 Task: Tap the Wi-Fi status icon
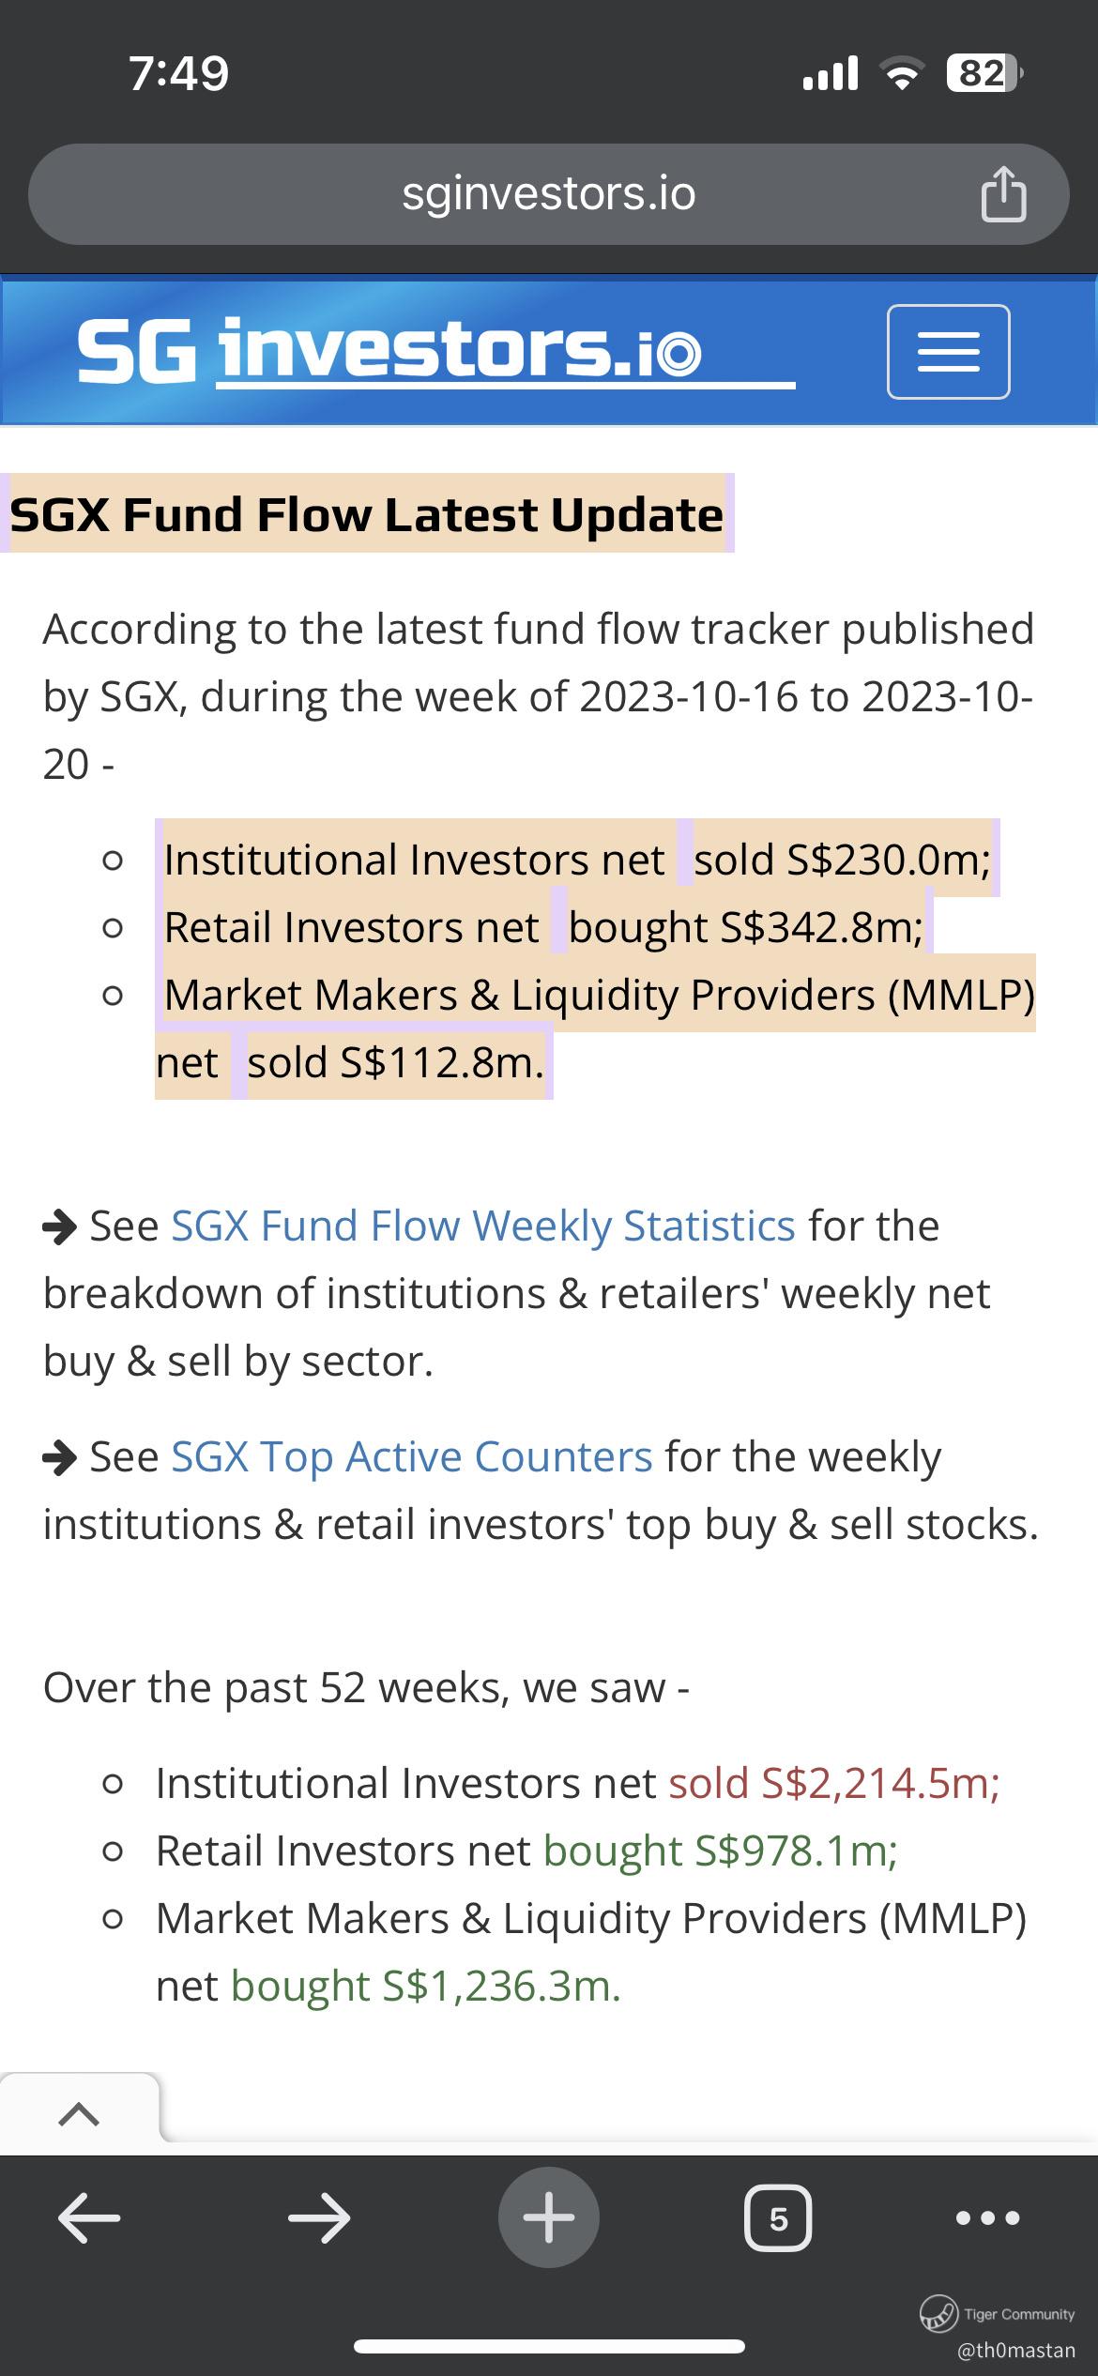tap(902, 73)
